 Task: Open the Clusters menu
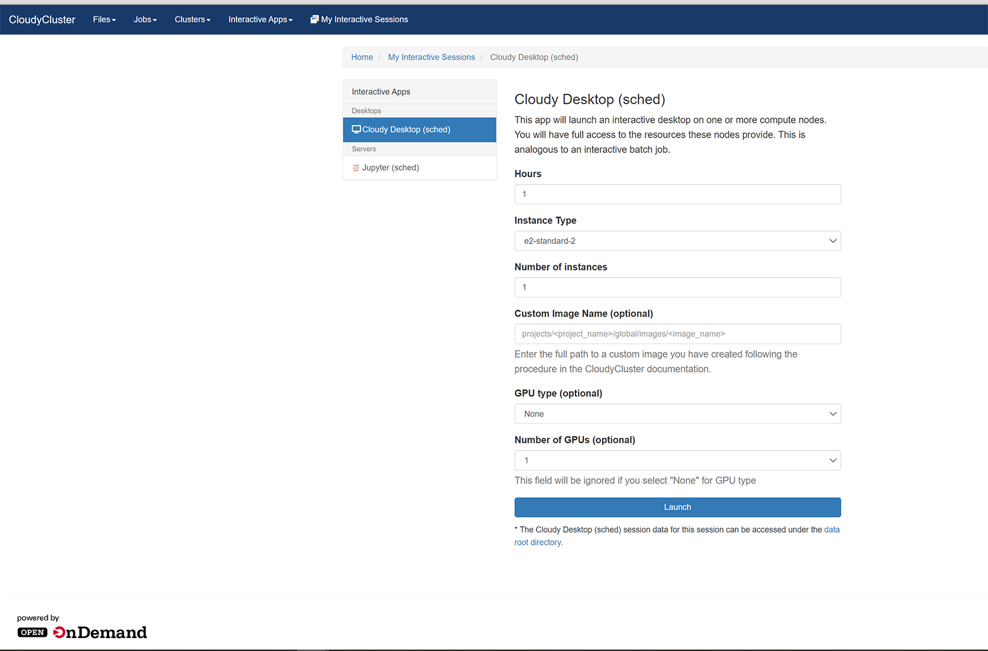click(x=193, y=20)
